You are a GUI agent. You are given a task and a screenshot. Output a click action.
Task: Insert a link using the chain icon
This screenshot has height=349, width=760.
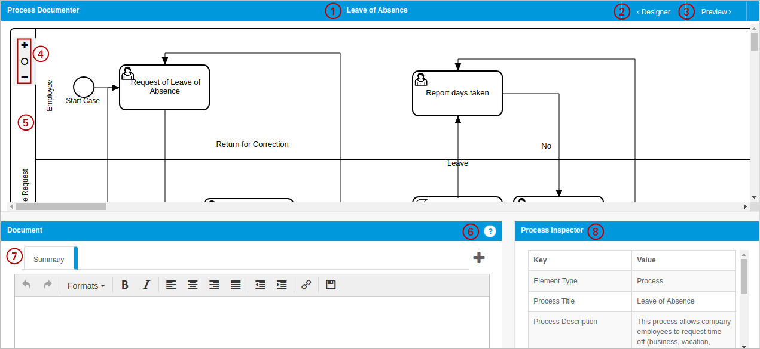[306, 285]
